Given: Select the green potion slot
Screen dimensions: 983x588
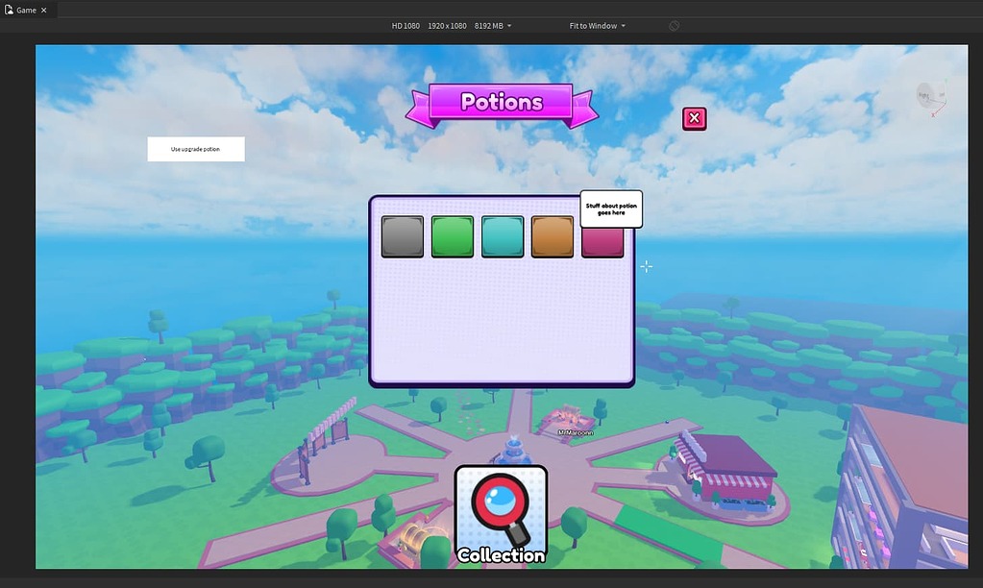Looking at the screenshot, I should point(452,235).
